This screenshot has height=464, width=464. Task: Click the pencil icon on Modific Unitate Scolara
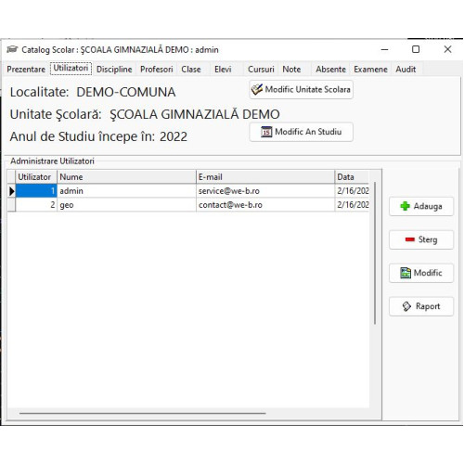[257, 89]
